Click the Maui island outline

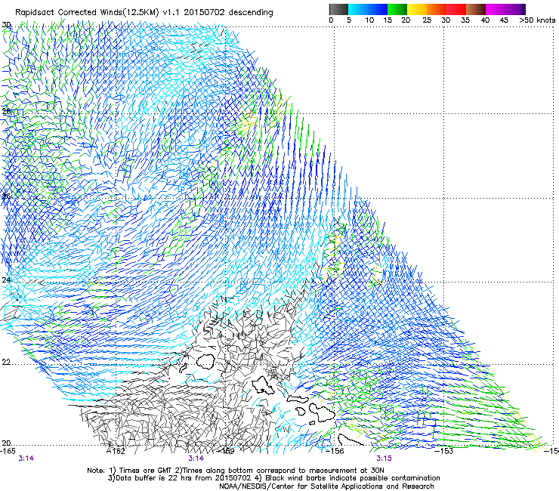322,412
